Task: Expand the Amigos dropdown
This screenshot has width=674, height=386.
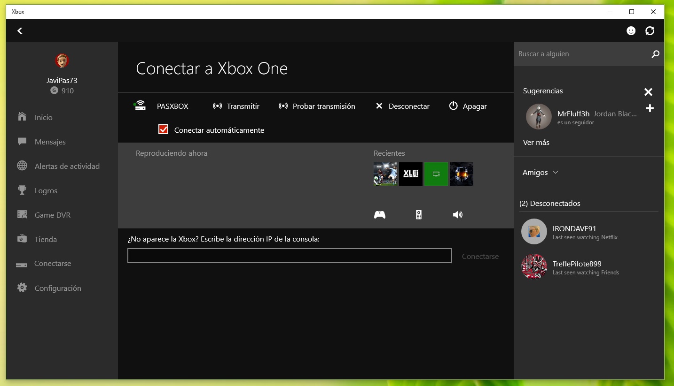Action: coord(541,173)
